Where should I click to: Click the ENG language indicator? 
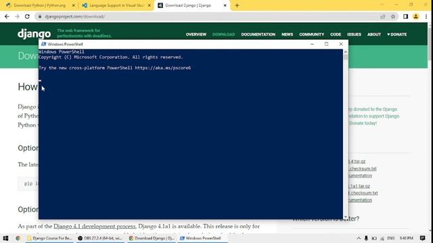(391, 238)
